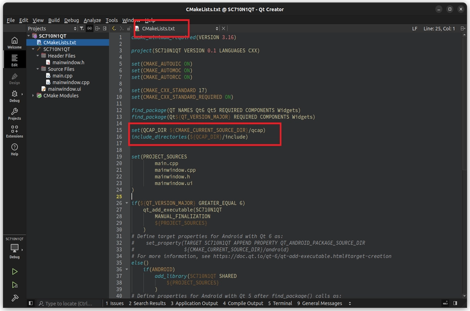Open the Projects view selector dropdown
The width and height of the screenshot is (470, 311).
[52, 29]
